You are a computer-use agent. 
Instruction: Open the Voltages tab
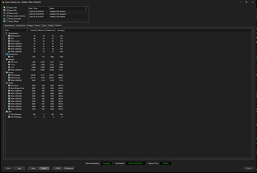[x=30, y=26]
